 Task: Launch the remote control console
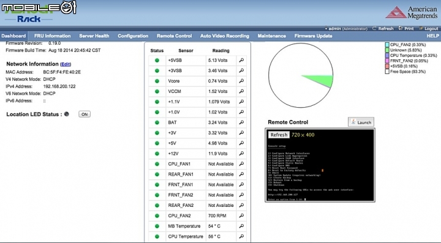(361, 122)
